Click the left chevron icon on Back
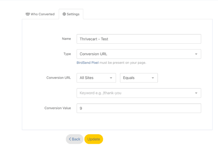 click(x=70, y=139)
